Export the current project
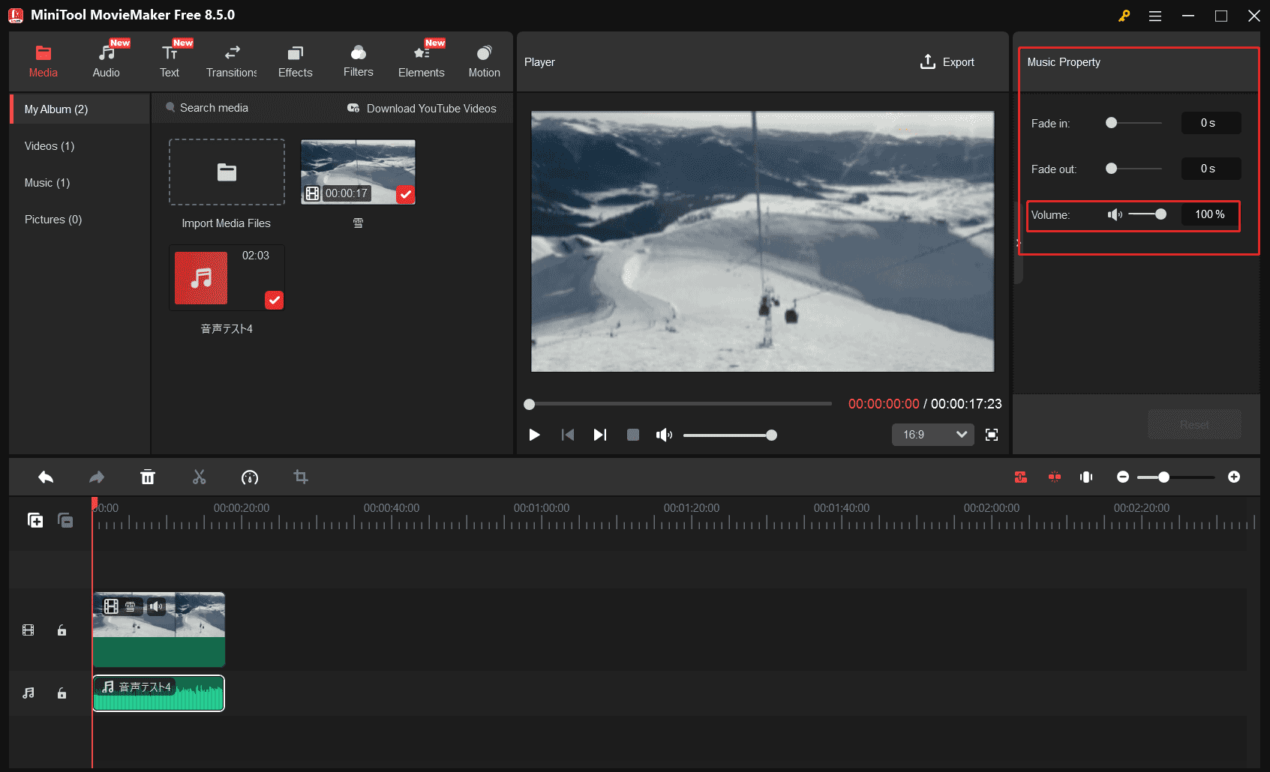Viewport: 1270px width, 772px height. (947, 62)
